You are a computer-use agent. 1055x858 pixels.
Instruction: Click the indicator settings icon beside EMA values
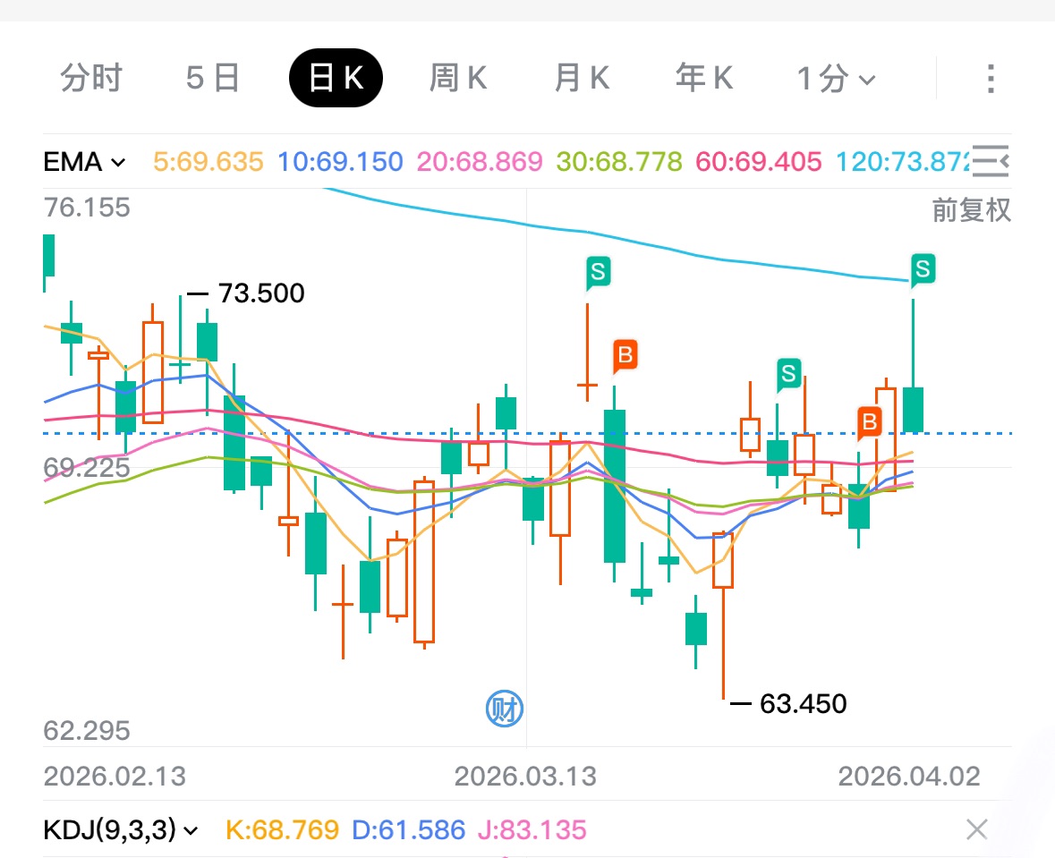pos(991,162)
